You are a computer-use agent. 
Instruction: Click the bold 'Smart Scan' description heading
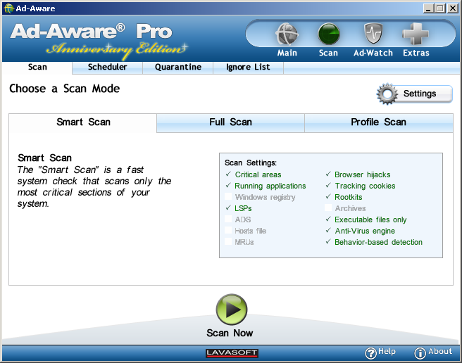pyautogui.click(x=44, y=158)
